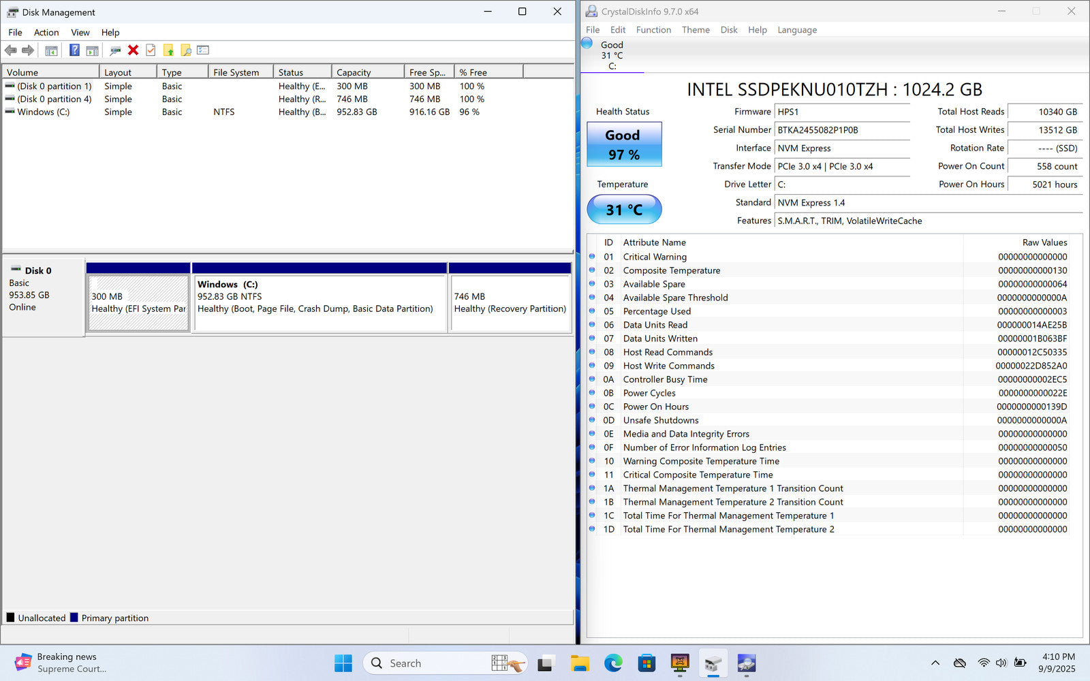Viewport: 1090px width, 681px height.
Task: Show hidden system tray icons chevron
Action: coord(935,663)
